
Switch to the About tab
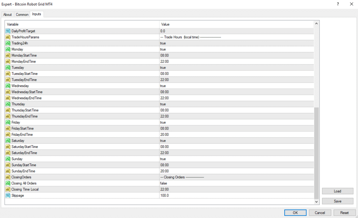[8, 15]
